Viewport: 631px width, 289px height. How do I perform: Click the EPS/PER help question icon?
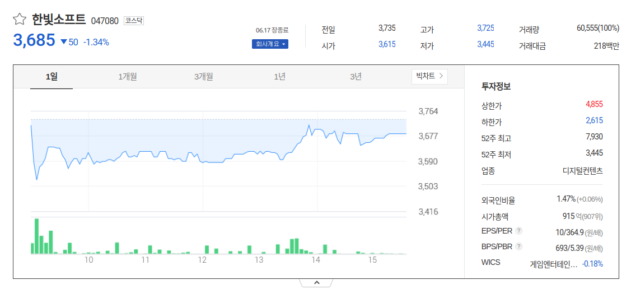pyautogui.click(x=519, y=231)
